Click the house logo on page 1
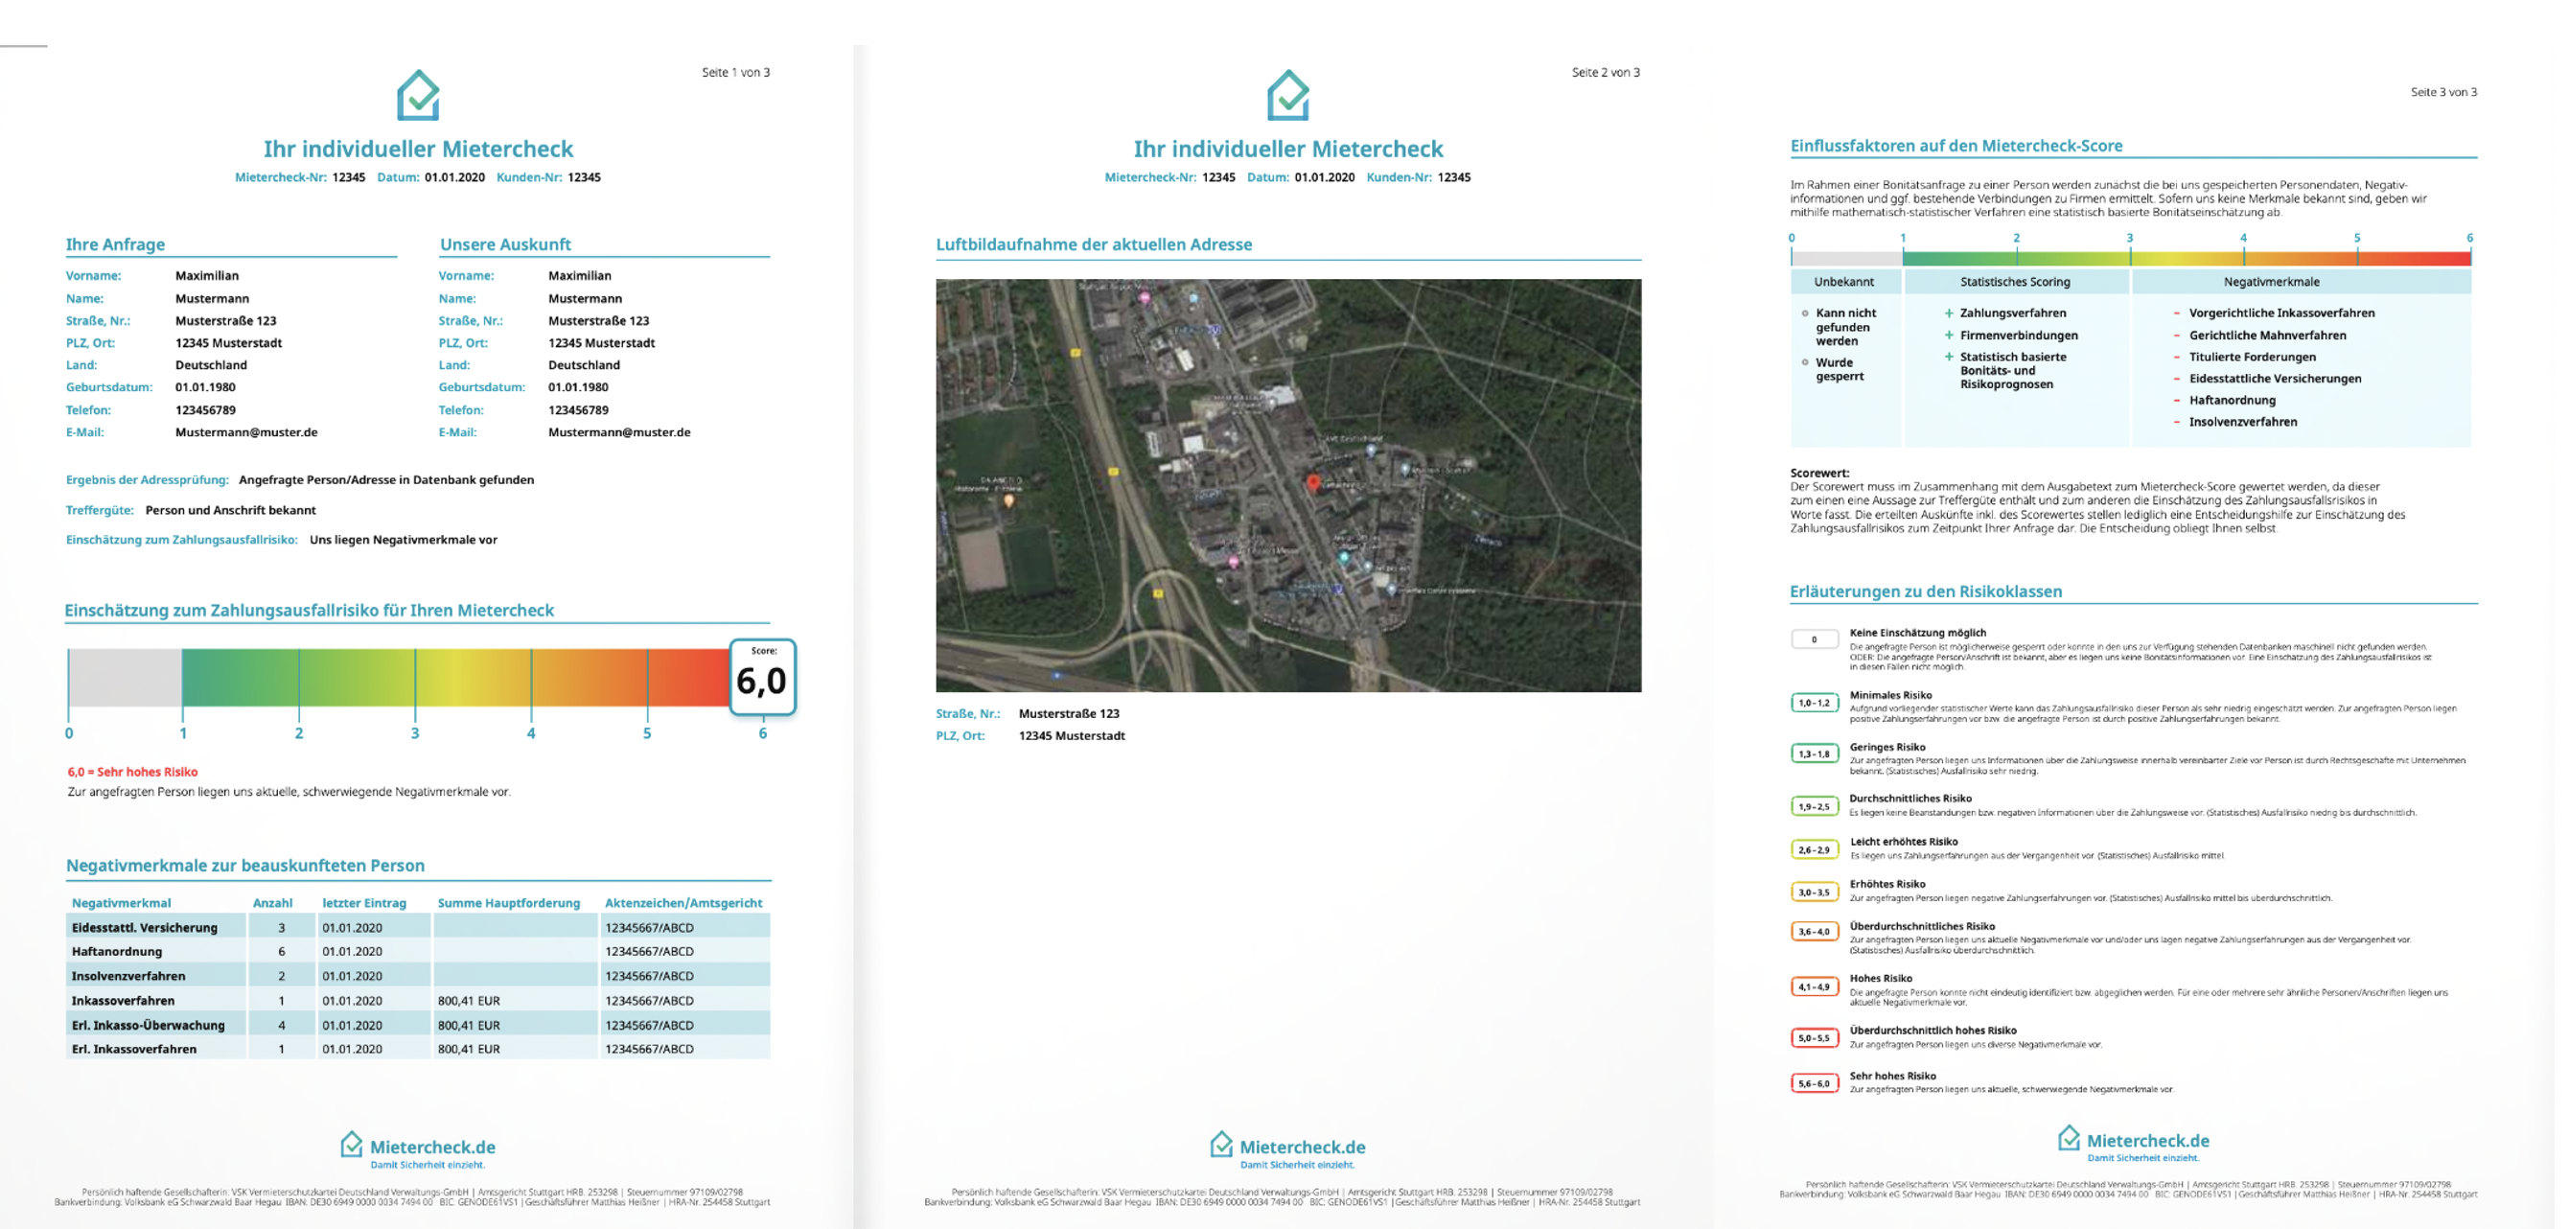2569x1229 pixels. [x=418, y=95]
